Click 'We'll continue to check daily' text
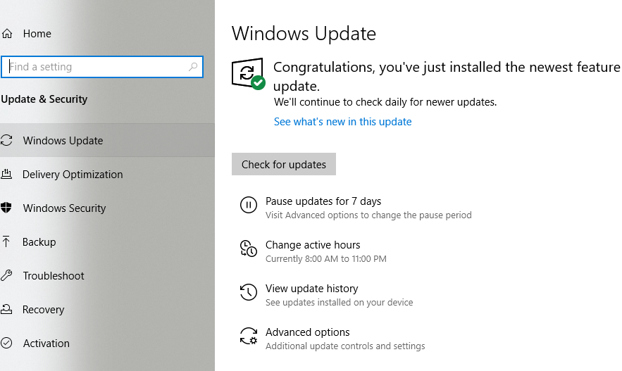Image resolution: width=622 pixels, height=371 pixels. pos(385,102)
